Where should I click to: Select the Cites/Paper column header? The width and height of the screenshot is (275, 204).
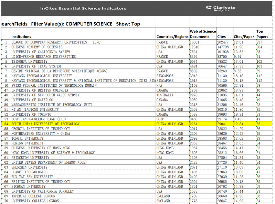pyautogui.click(x=244, y=33)
